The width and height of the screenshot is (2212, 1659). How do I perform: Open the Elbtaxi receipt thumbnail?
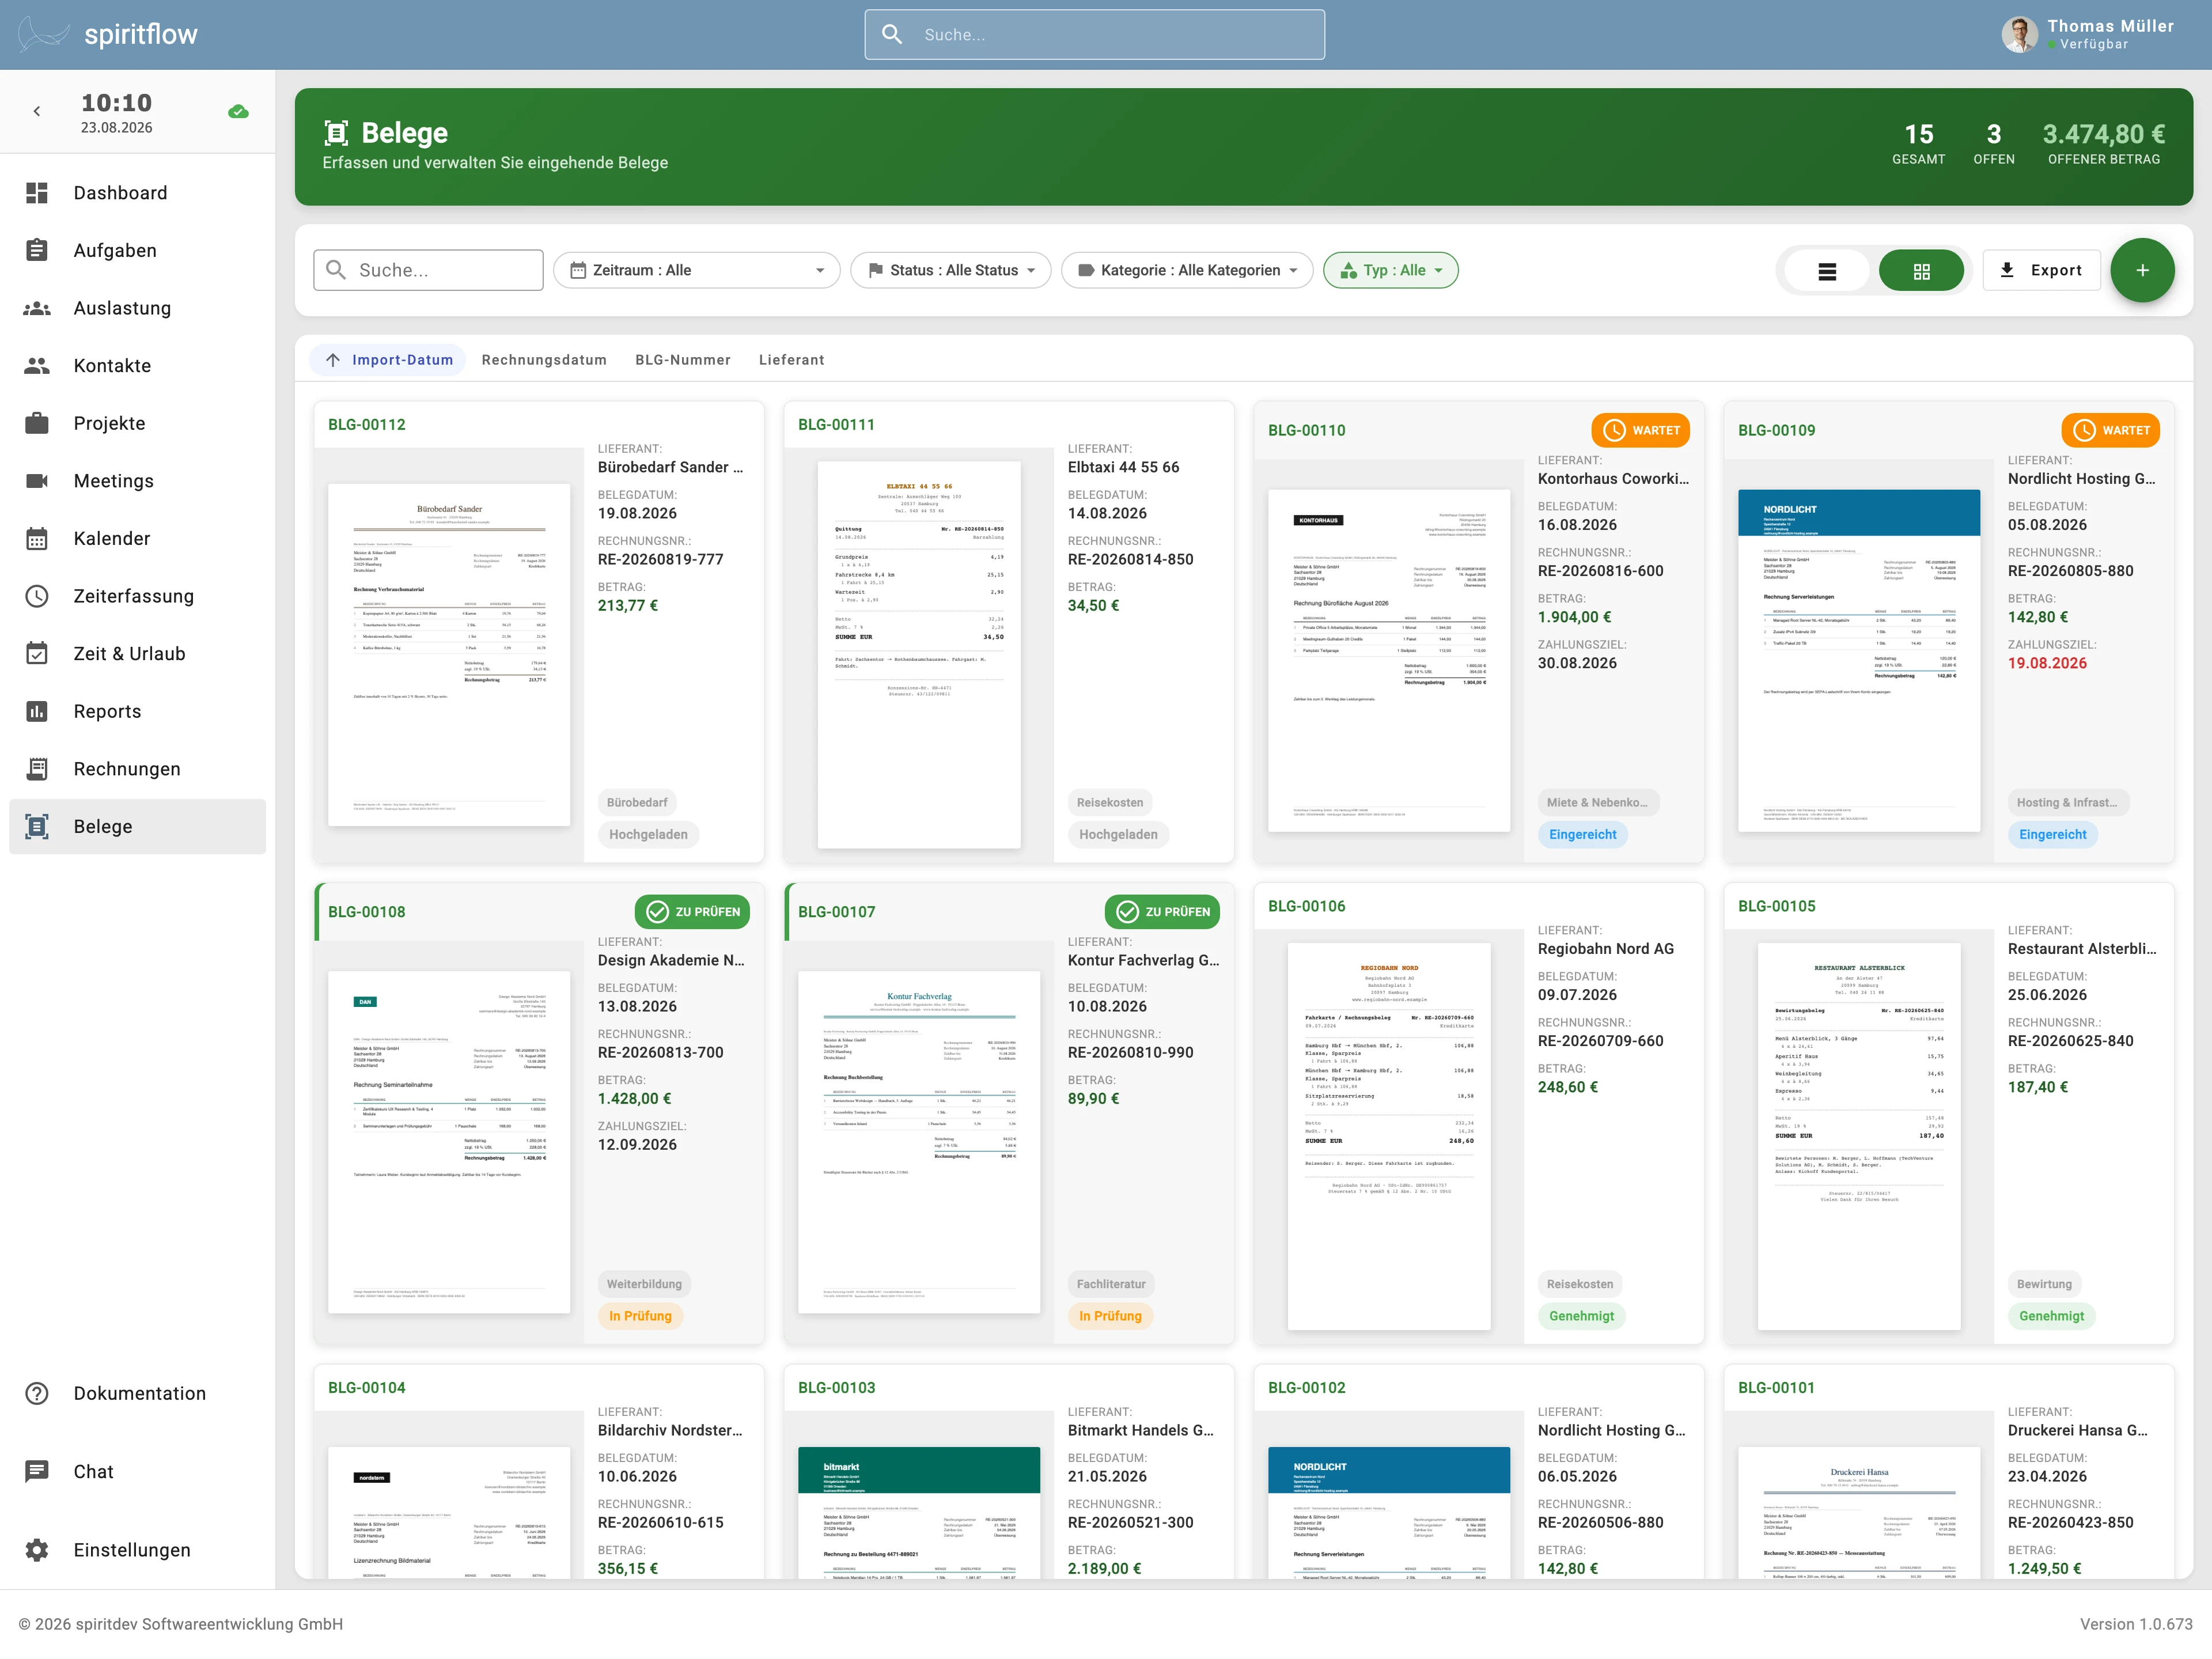pos(919,655)
